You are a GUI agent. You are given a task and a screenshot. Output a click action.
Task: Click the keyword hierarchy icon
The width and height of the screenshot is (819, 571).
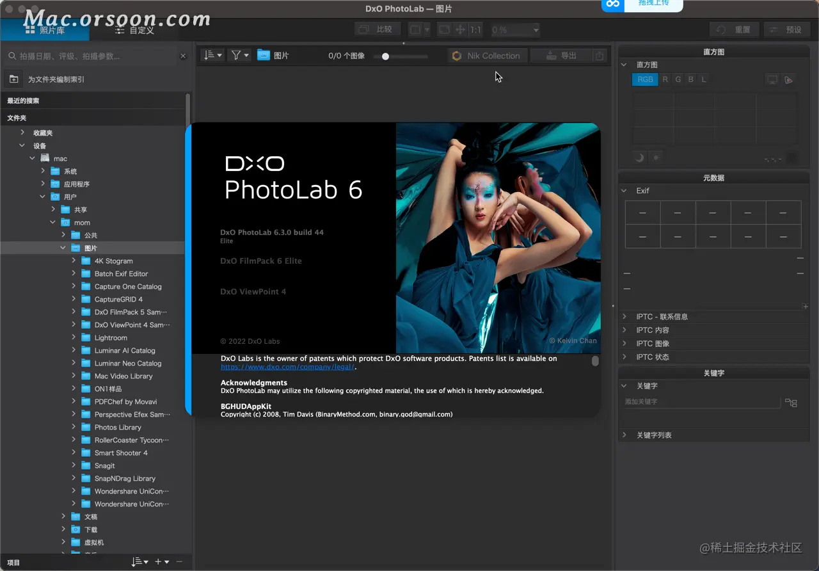(x=791, y=403)
